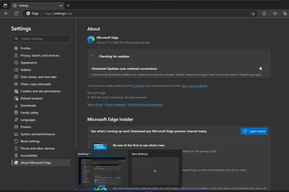
Task: Click the Phone and other devices icon
Action: point(16,148)
